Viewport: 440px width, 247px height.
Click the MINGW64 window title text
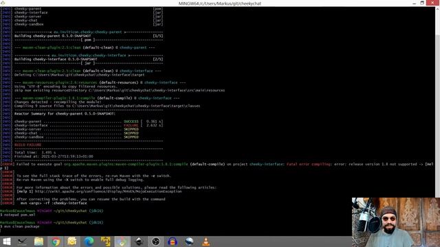(220, 3)
